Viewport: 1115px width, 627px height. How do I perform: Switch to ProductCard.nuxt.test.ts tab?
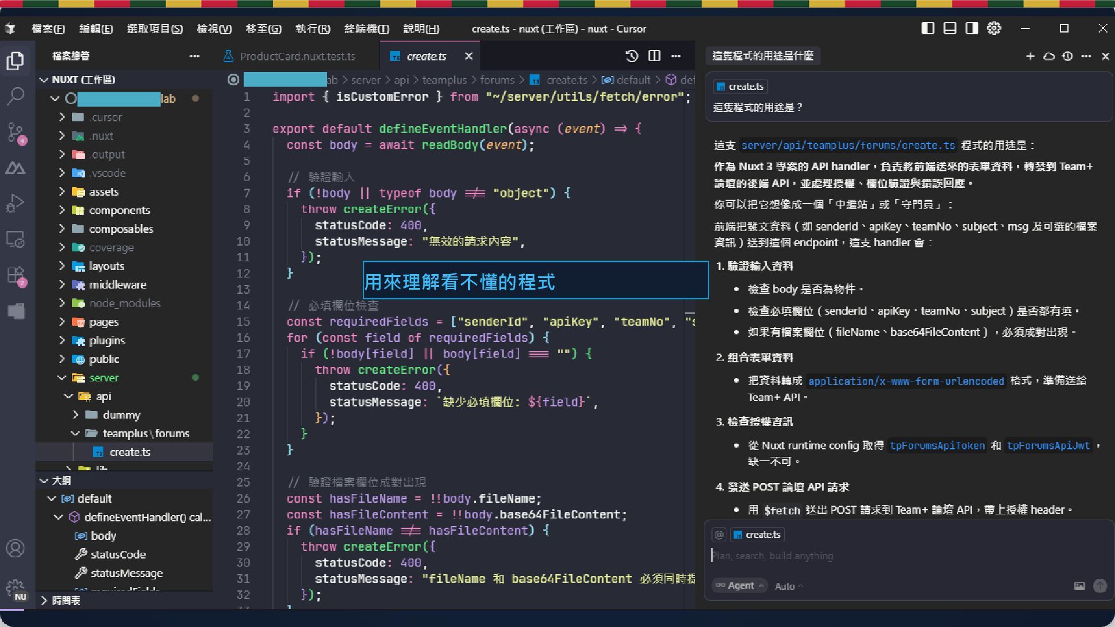click(x=297, y=56)
